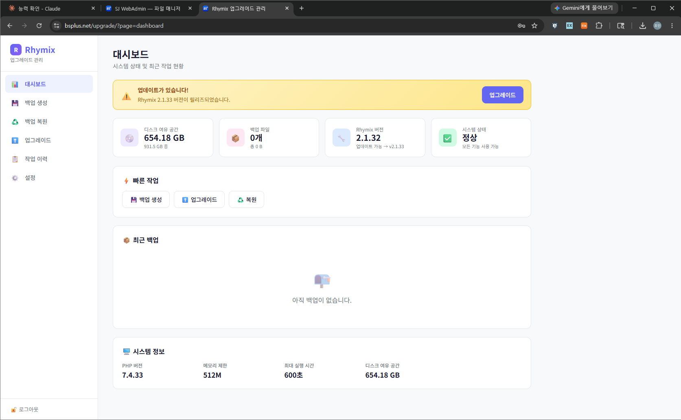Click the browser back arrow

(10, 26)
